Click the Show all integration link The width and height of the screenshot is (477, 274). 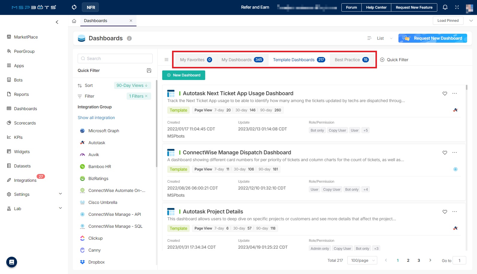click(x=96, y=118)
